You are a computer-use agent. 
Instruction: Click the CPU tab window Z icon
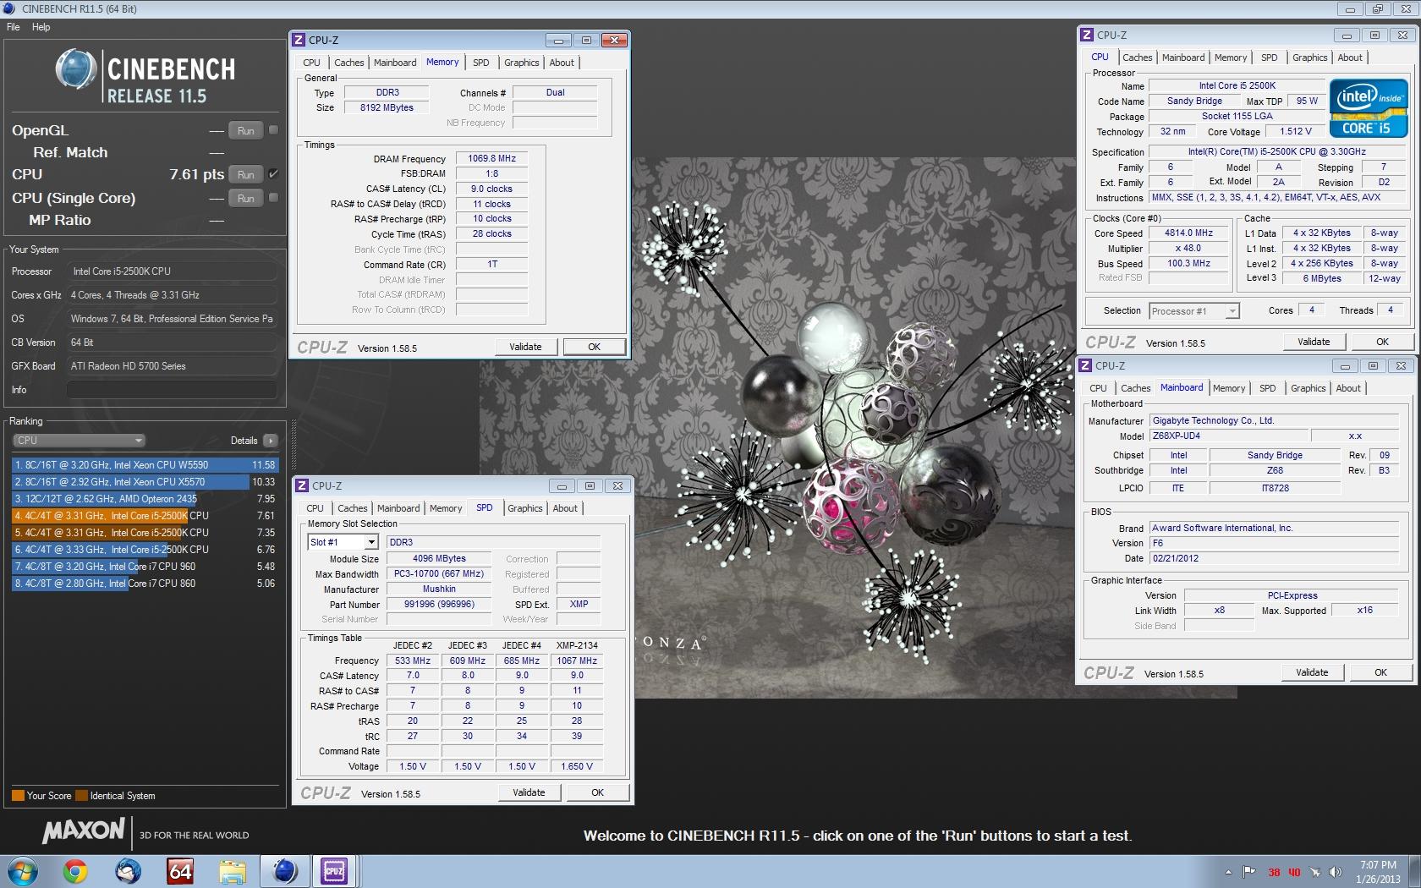tap(1086, 35)
